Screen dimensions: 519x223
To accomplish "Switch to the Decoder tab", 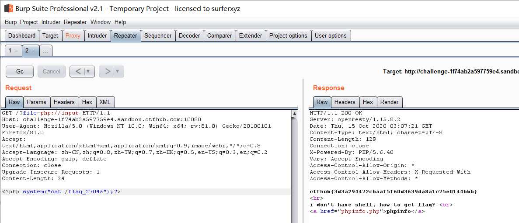I will point(189,36).
